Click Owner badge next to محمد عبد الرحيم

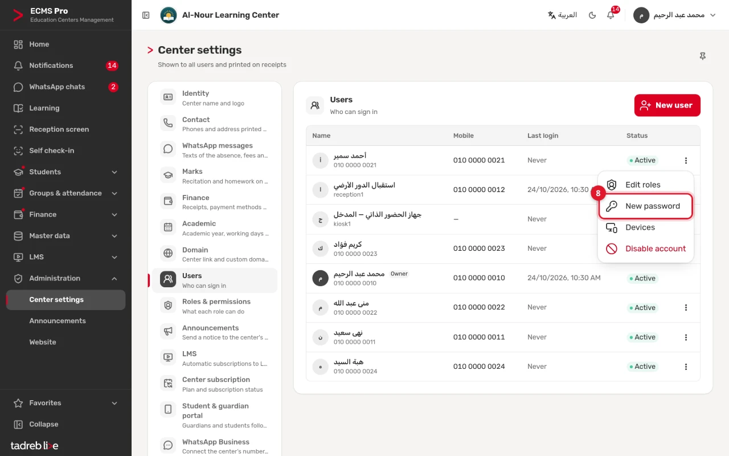pyautogui.click(x=399, y=274)
